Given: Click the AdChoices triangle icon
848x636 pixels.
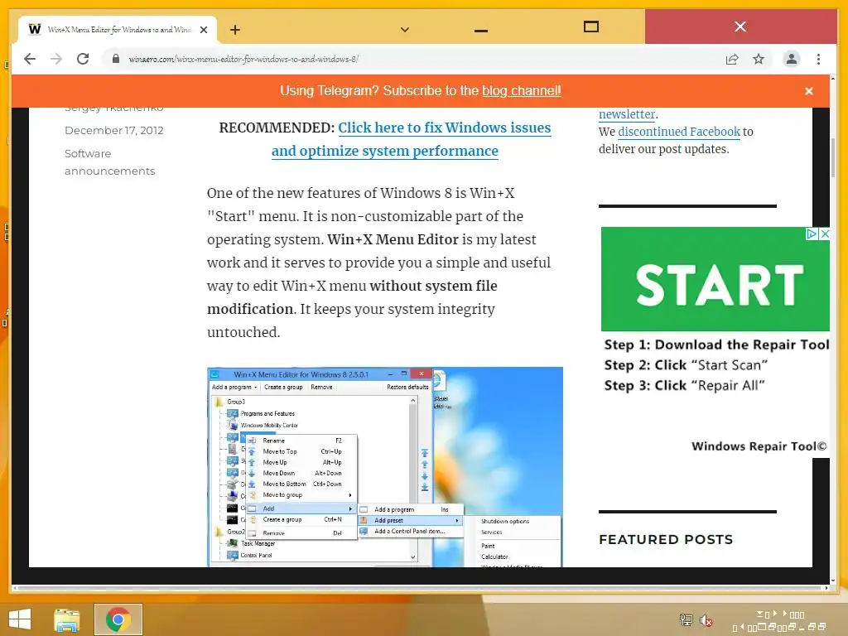Looking at the screenshot, I should [812, 234].
